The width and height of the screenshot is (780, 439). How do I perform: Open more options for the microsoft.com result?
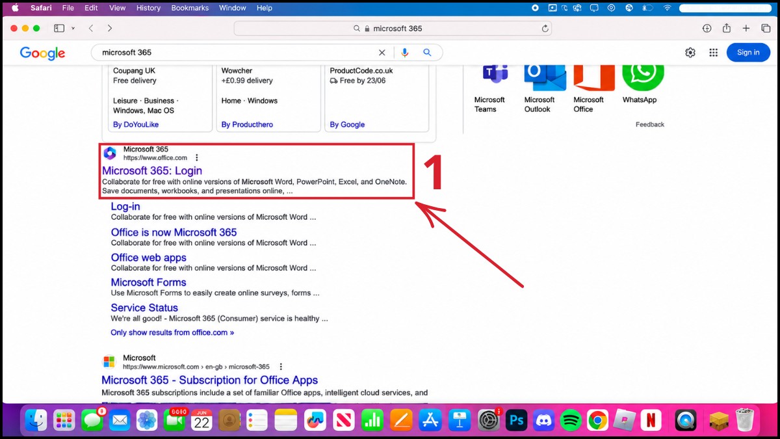click(281, 367)
